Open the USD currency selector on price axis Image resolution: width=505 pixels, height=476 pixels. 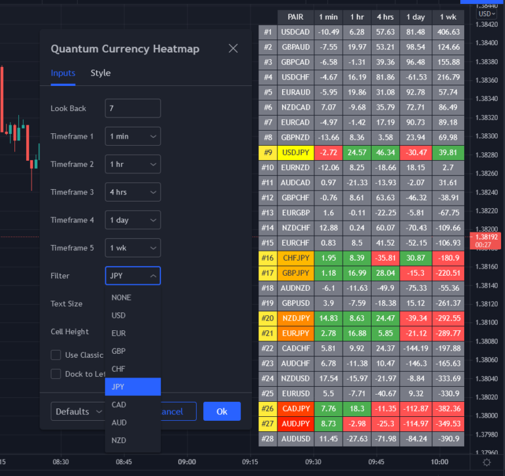[x=487, y=14]
